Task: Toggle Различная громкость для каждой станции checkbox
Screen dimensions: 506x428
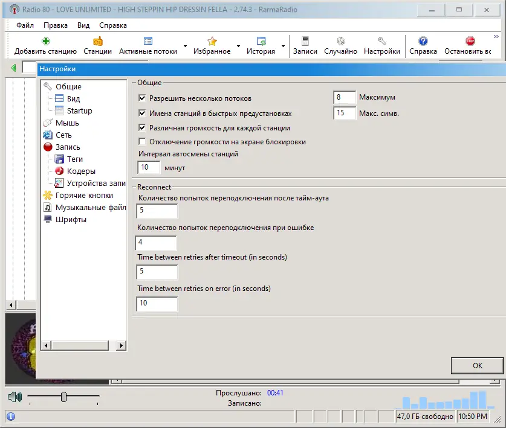Action: coord(142,127)
